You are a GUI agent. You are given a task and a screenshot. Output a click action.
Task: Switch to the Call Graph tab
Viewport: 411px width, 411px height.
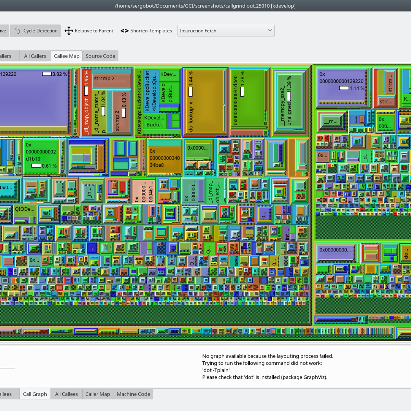pos(35,394)
